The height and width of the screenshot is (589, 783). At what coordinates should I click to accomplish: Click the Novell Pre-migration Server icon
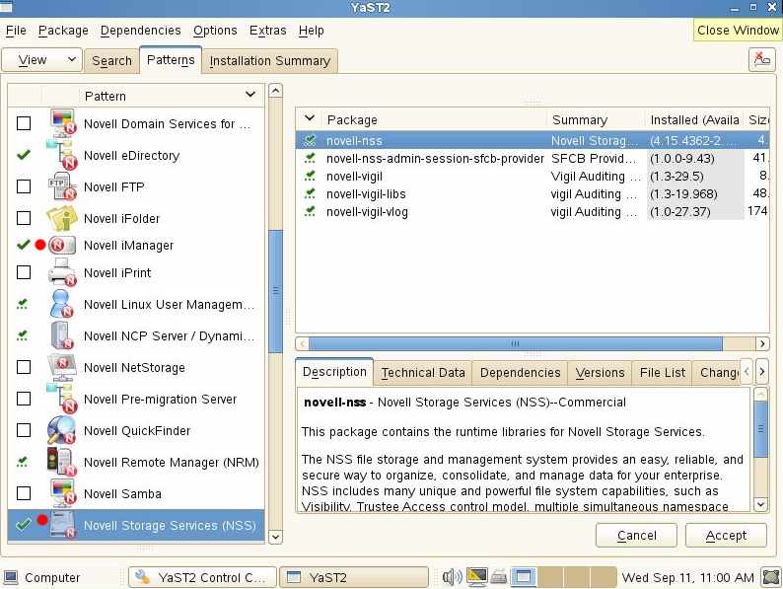[x=62, y=399]
